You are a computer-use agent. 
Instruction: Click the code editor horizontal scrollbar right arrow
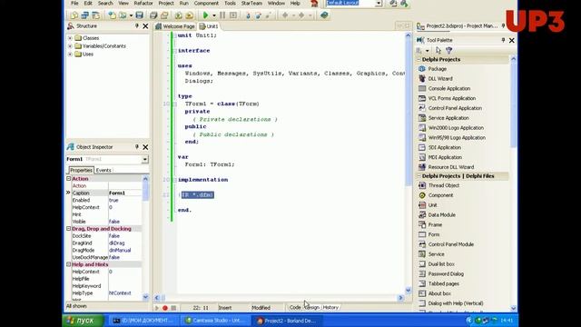pyautogui.click(x=400, y=298)
